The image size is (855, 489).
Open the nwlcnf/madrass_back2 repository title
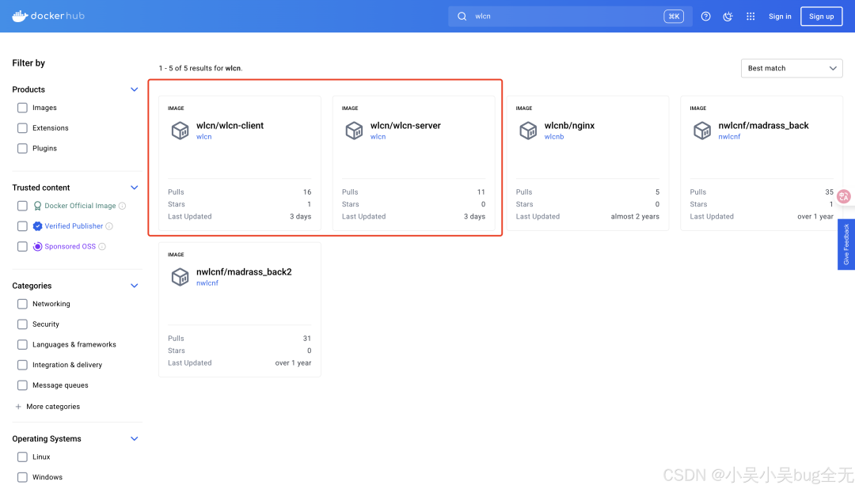(244, 271)
